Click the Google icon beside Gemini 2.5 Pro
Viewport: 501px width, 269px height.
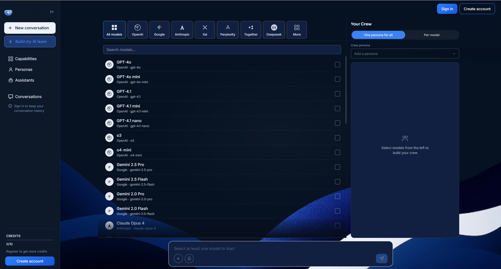[x=109, y=167]
